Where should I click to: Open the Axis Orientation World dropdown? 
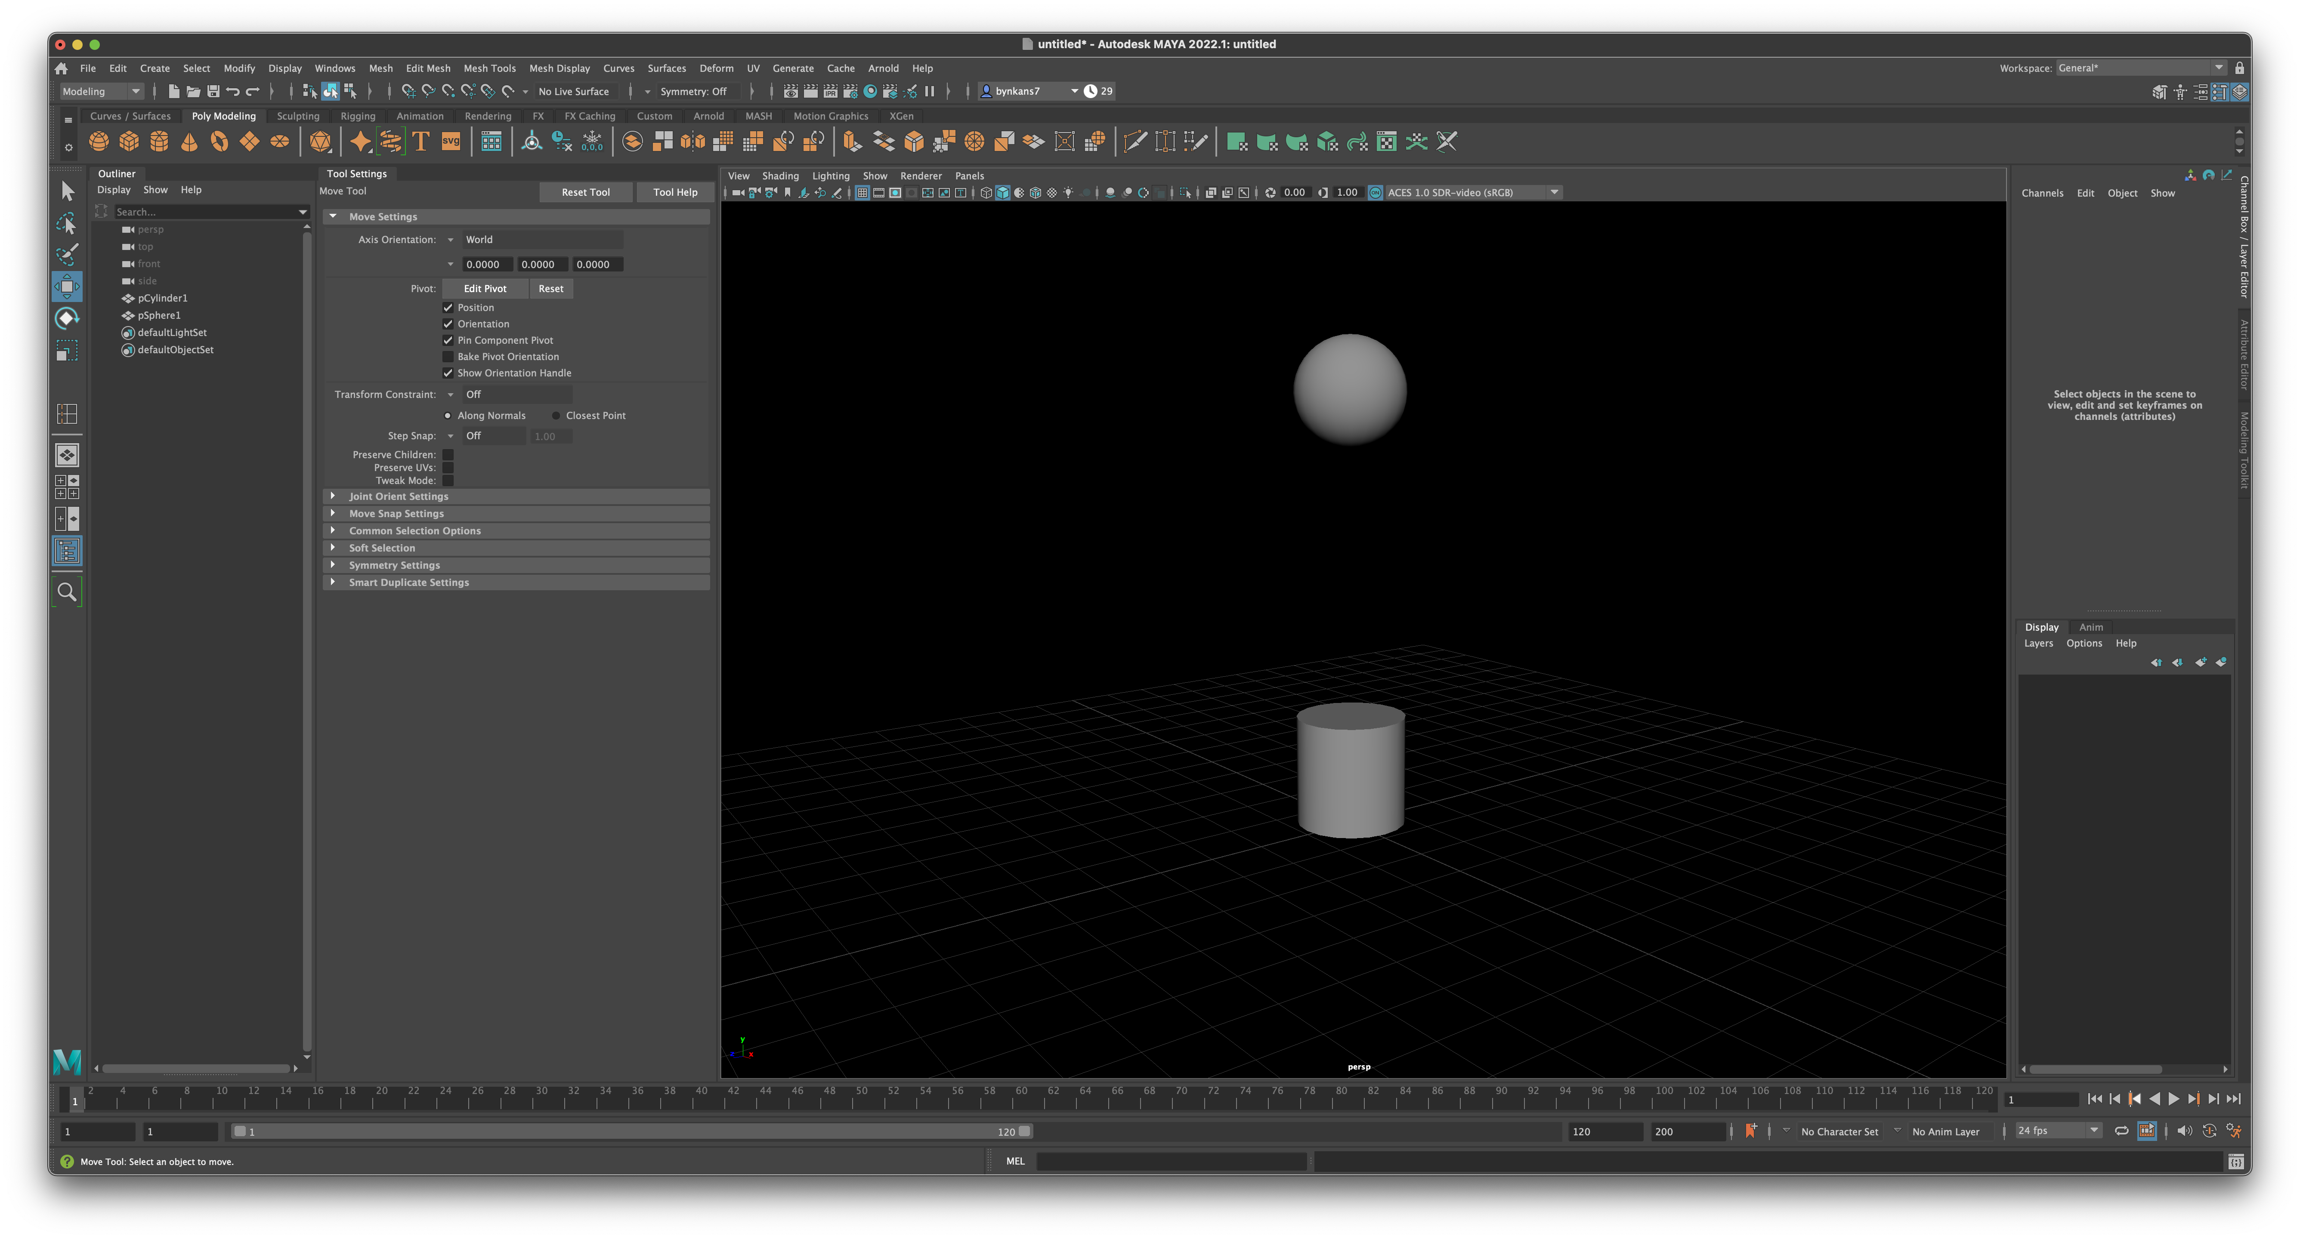click(542, 239)
